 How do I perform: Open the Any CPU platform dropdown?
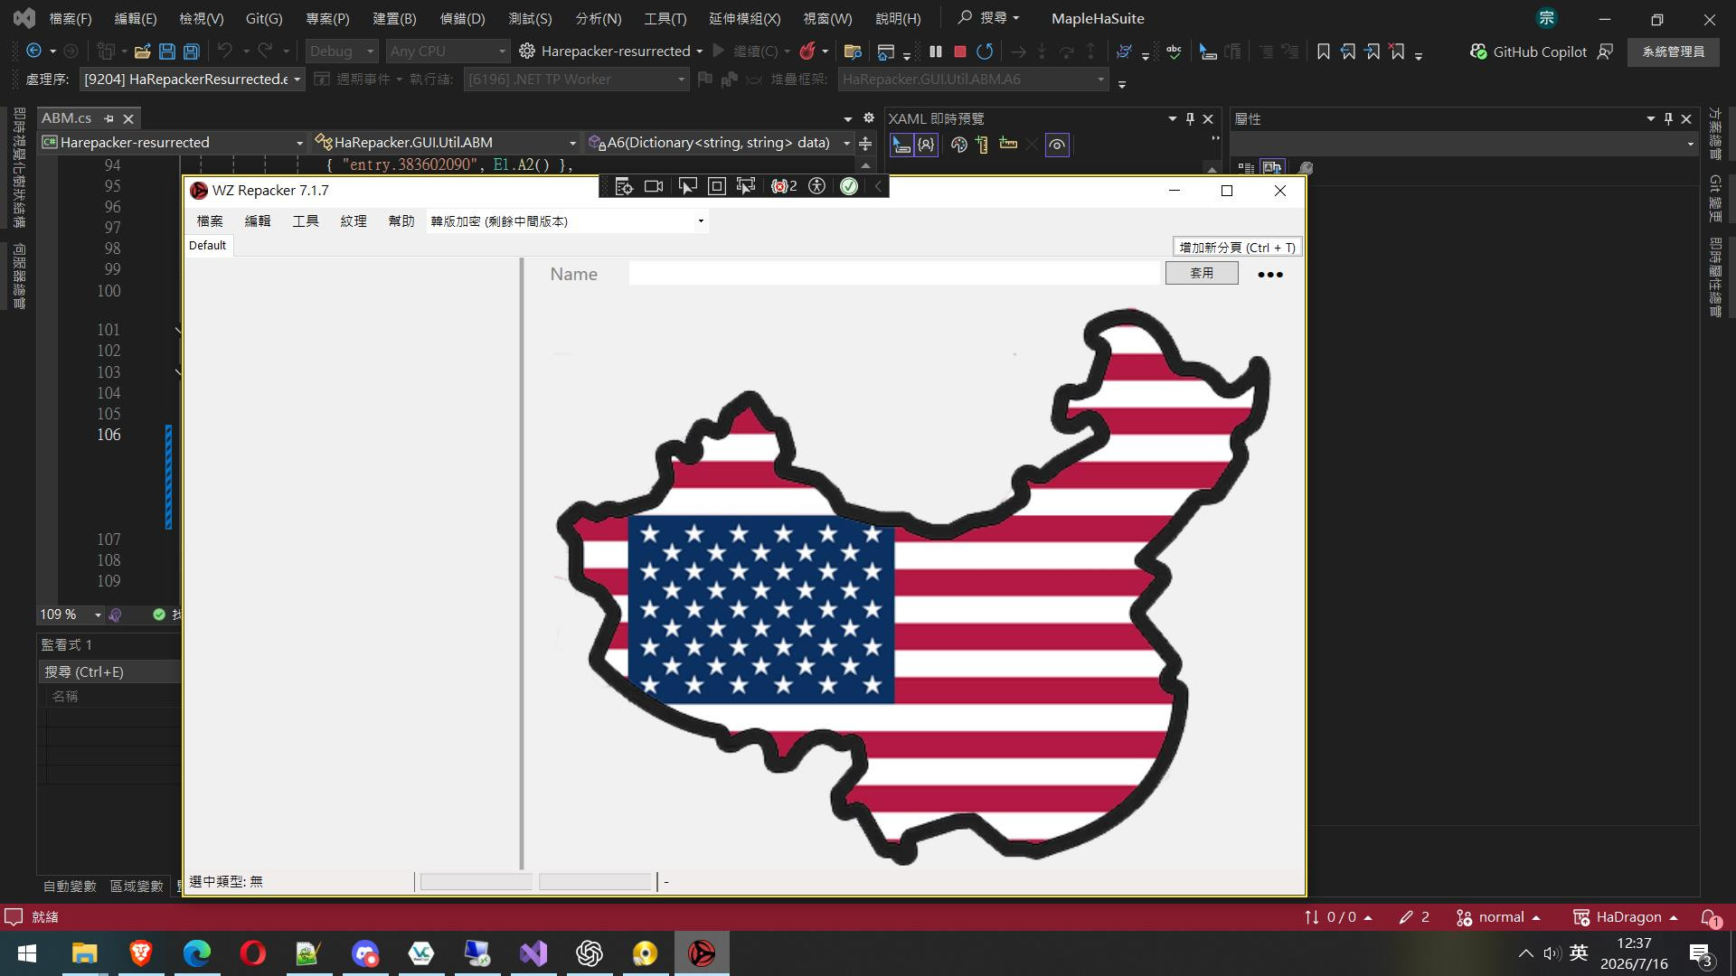pyautogui.click(x=448, y=52)
